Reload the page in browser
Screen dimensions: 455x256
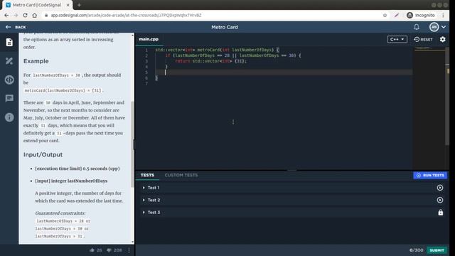(x=26, y=15)
